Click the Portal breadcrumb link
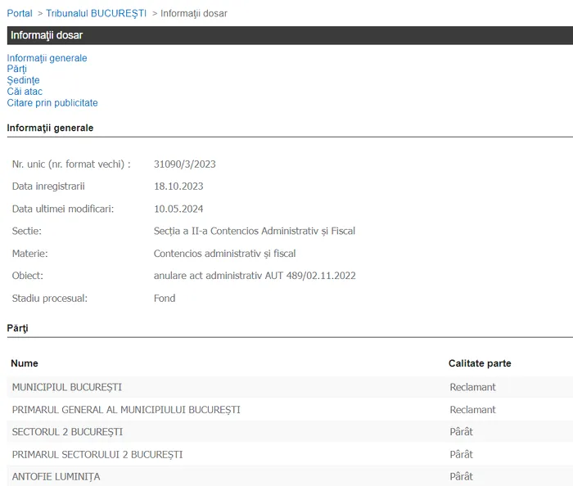 (20, 13)
